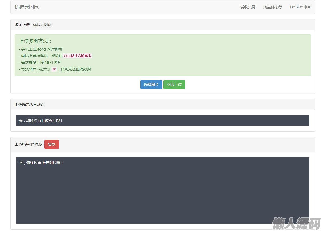The width and height of the screenshot is (326, 233).
Task: Click the bold 10 in the upload limit line
Action: coord(47,62)
